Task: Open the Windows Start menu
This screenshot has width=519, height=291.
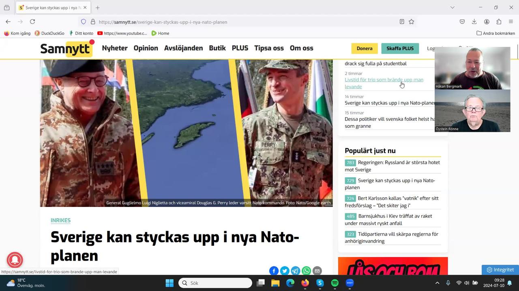Action: click(169, 283)
